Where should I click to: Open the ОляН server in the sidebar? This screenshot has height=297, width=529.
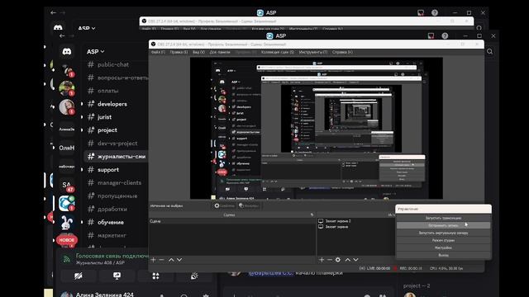pyautogui.click(x=67, y=148)
